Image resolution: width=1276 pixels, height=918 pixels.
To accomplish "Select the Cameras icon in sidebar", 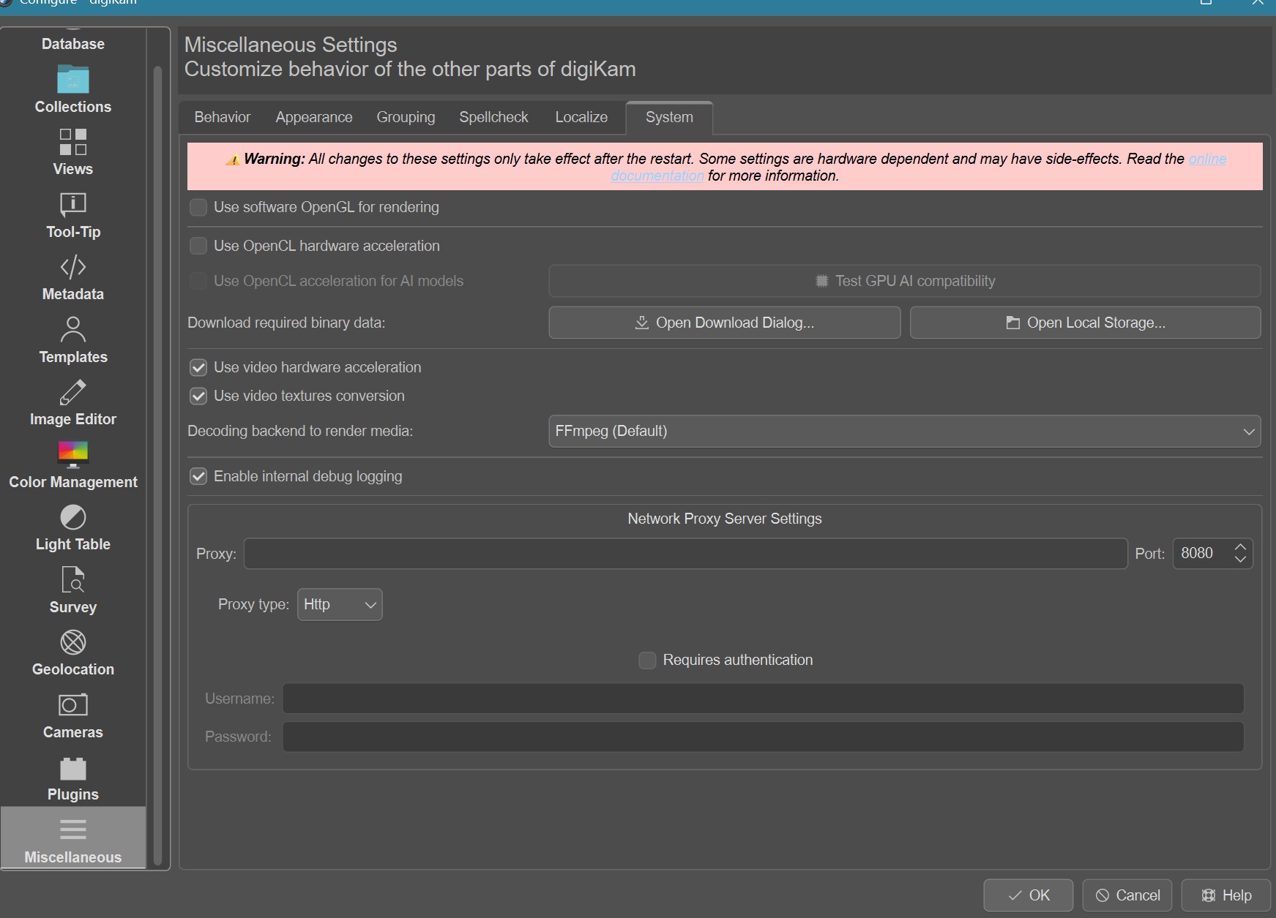I will tap(72, 705).
